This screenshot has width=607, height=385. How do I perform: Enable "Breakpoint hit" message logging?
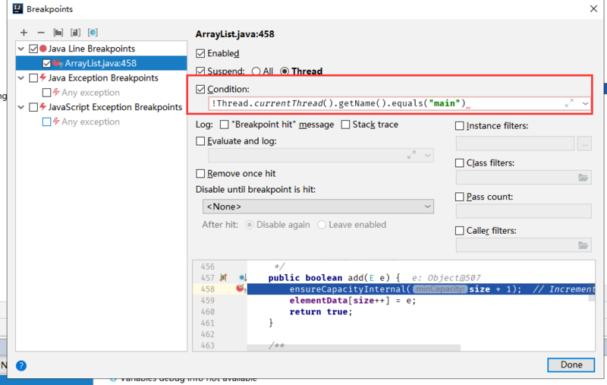click(224, 125)
